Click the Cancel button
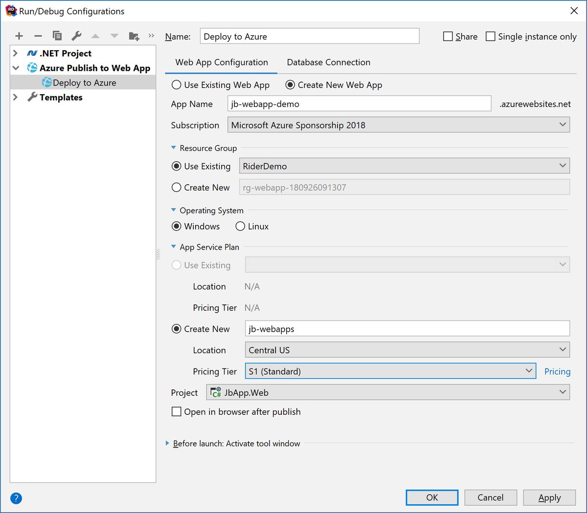This screenshot has width=587, height=513. 491,497
